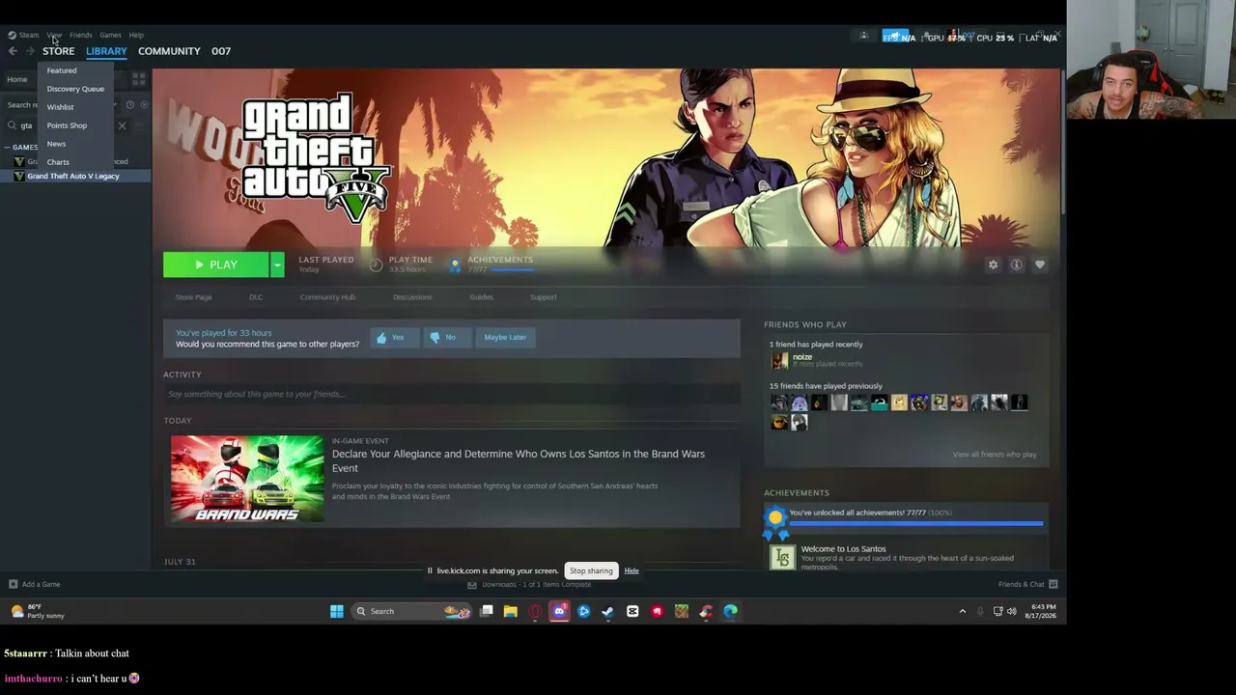Image resolution: width=1236 pixels, height=695 pixels.
Task: Click the Grand Theft Auto V Legacy icon
Action: coord(18,177)
